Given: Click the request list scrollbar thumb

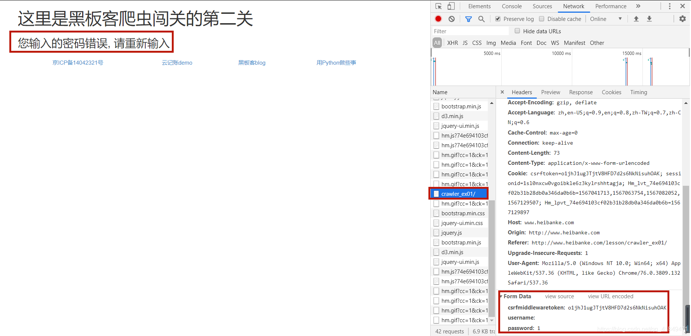Looking at the screenshot, I should pos(492,258).
